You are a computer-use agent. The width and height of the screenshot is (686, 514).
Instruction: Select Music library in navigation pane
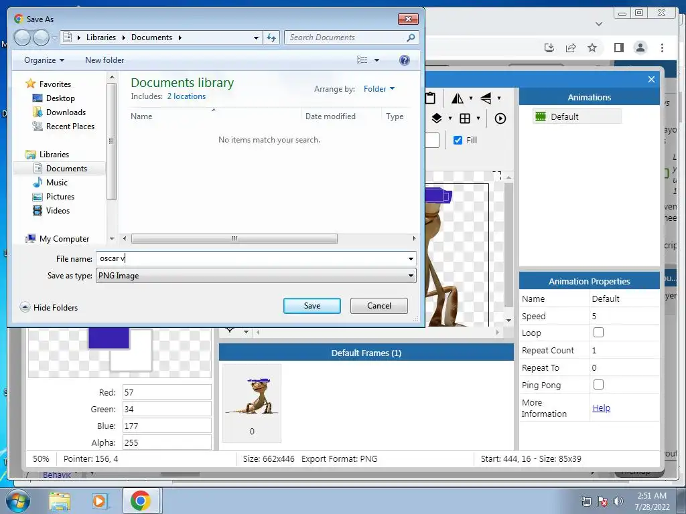pyautogui.click(x=56, y=183)
